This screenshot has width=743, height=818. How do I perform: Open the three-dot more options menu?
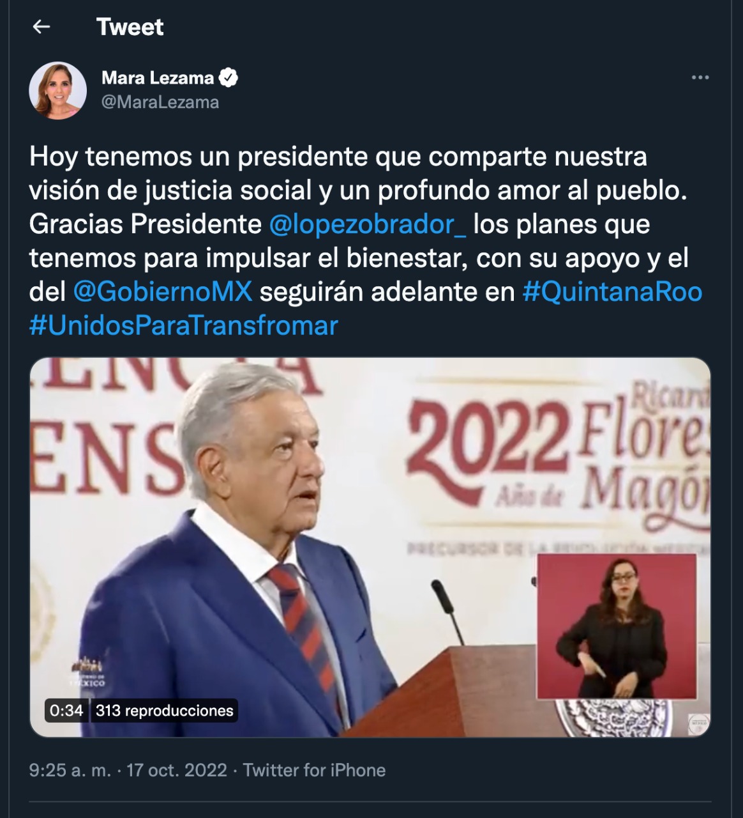coord(700,77)
